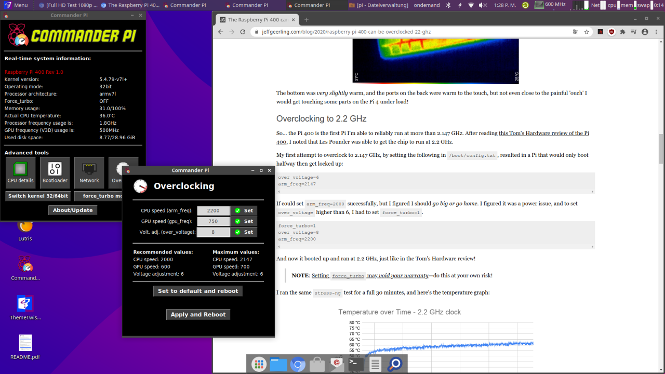Open Bluetooth tray icon
The height and width of the screenshot is (374, 665).
coord(449,5)
